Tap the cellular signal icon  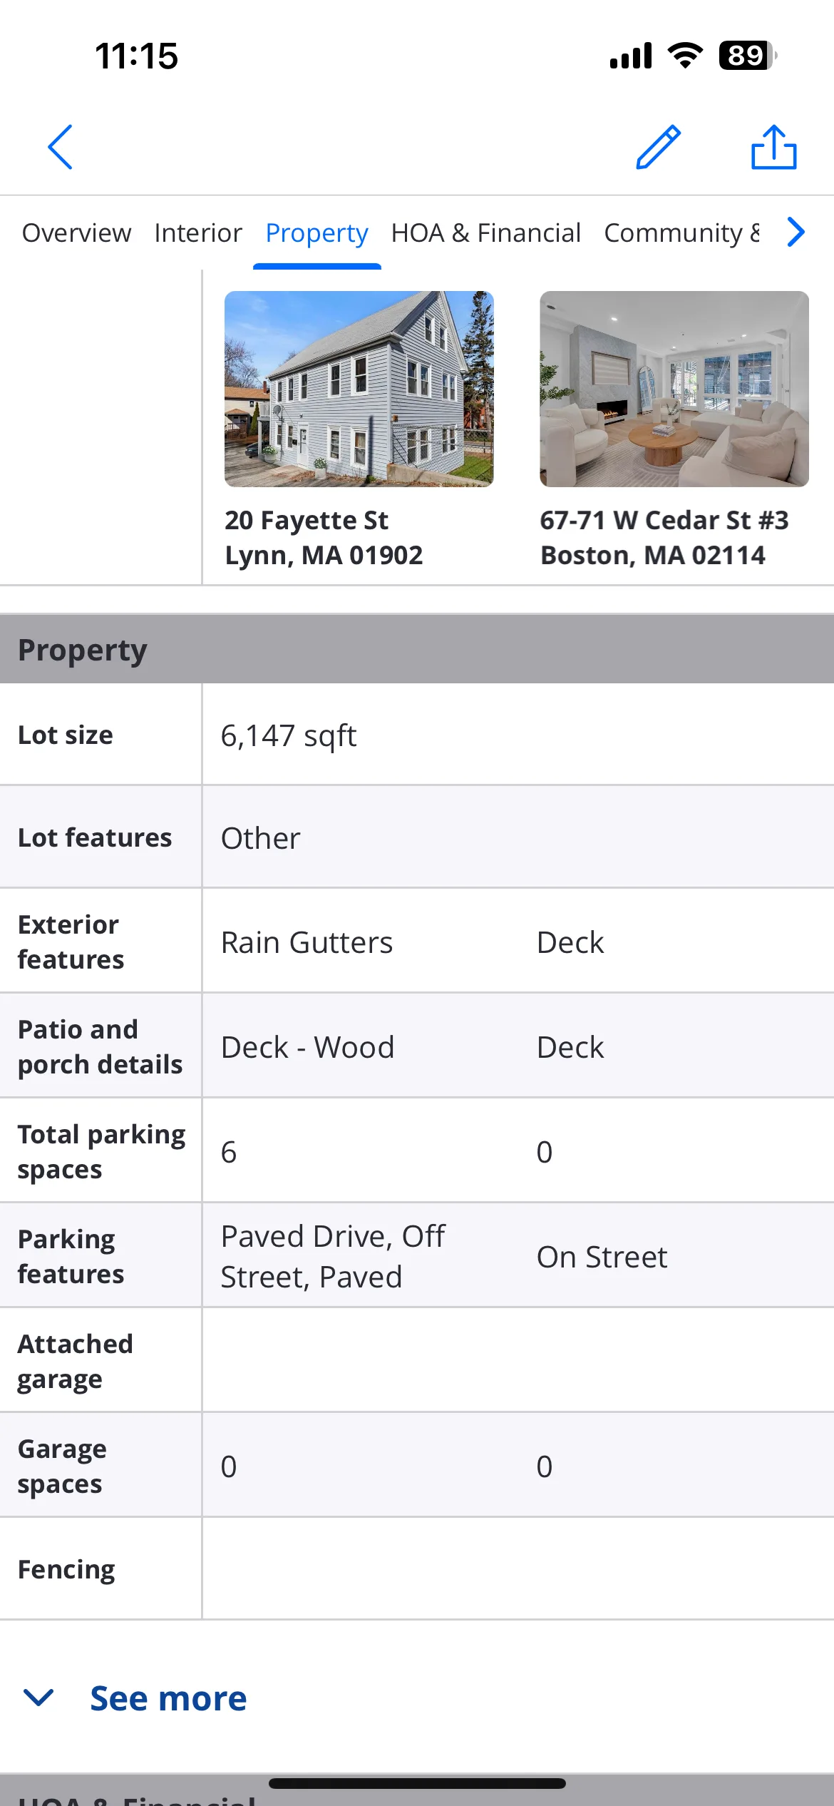[x=631, y=56]
